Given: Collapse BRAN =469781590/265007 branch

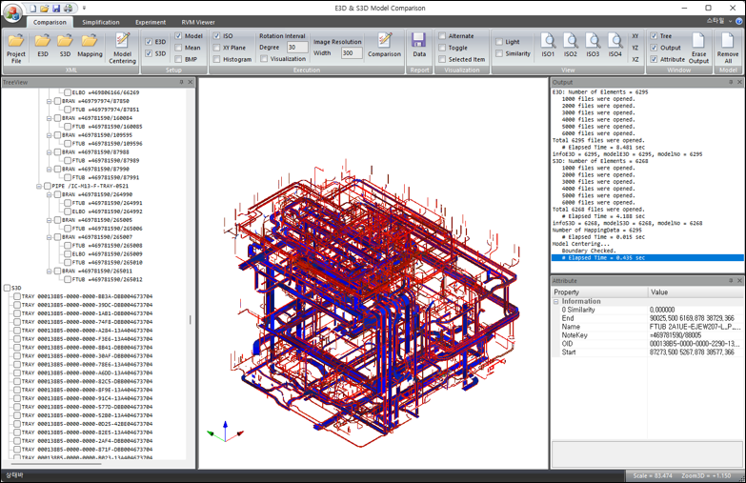Looking at the screenshot, I should pos(48,236).
